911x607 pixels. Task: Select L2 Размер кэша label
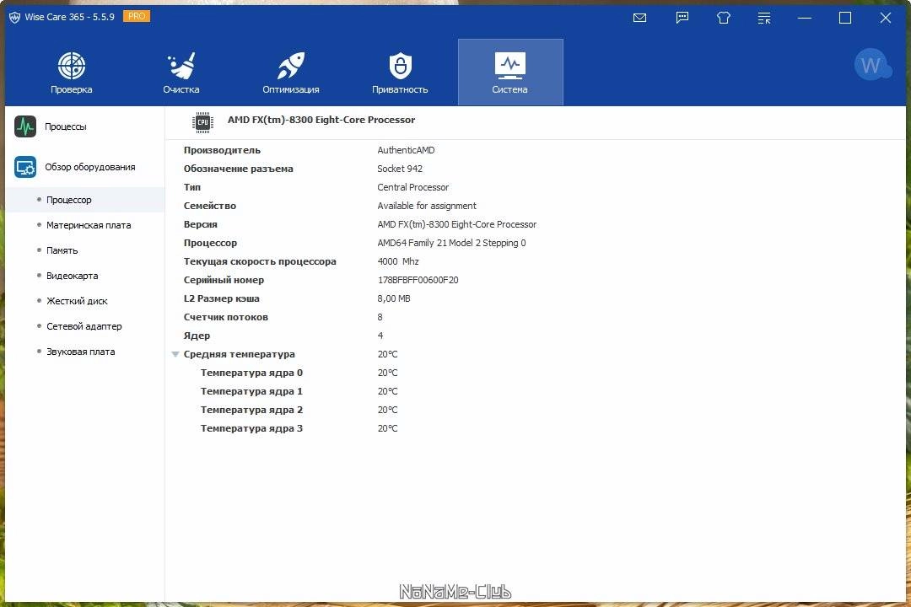pos(221,298)
